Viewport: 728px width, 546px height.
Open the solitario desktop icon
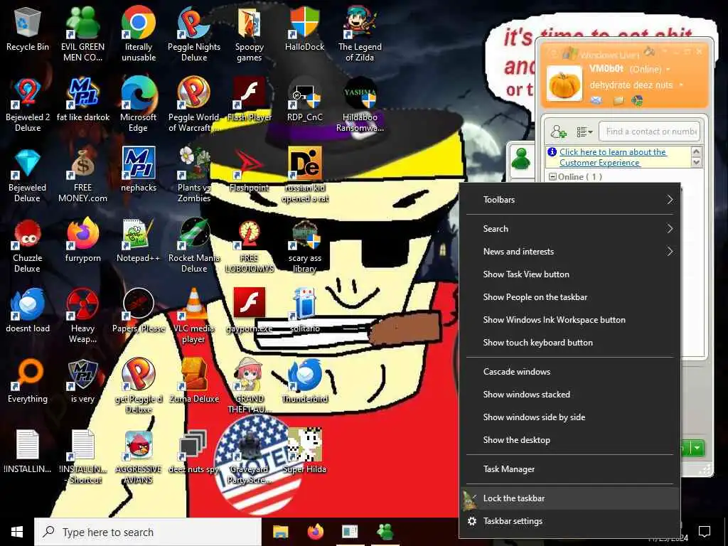pos(304,311)
